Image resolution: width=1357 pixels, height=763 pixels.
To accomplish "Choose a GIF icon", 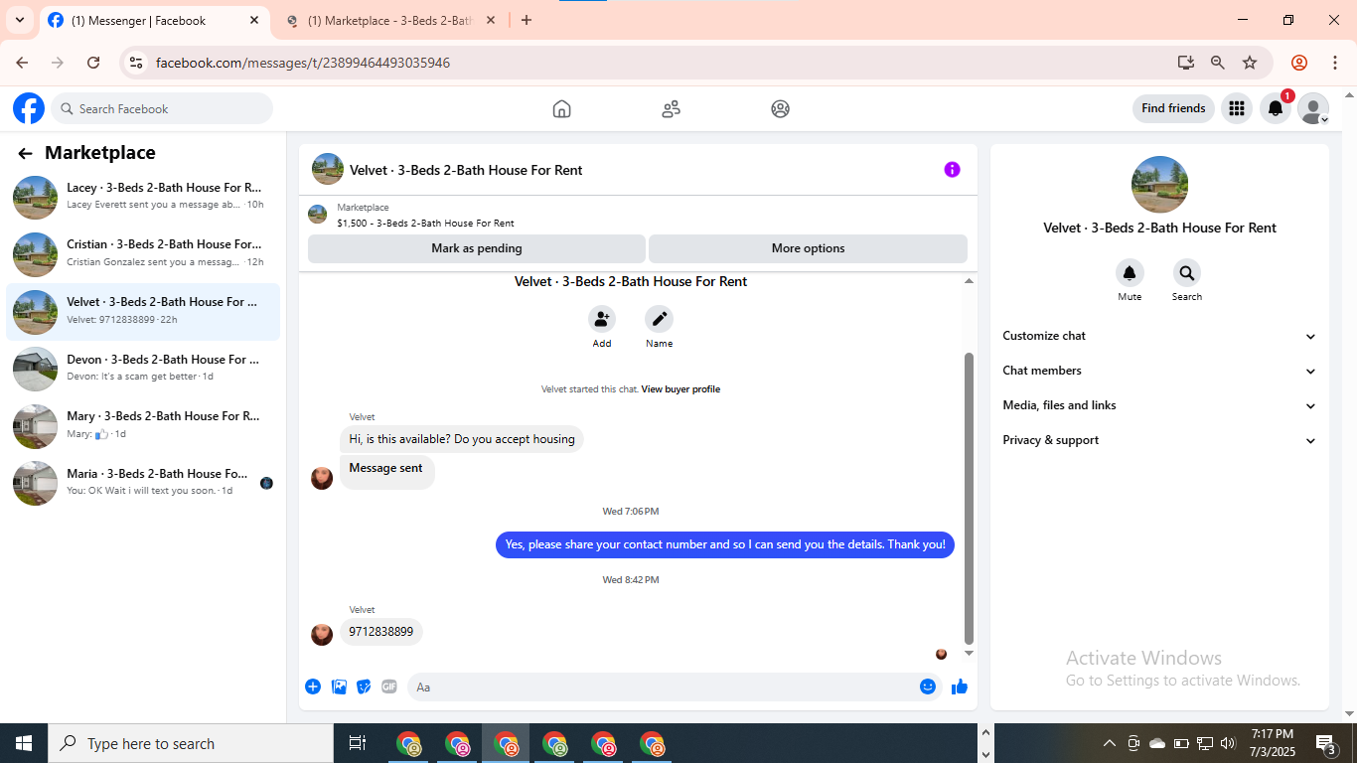I will pos(389,687).
